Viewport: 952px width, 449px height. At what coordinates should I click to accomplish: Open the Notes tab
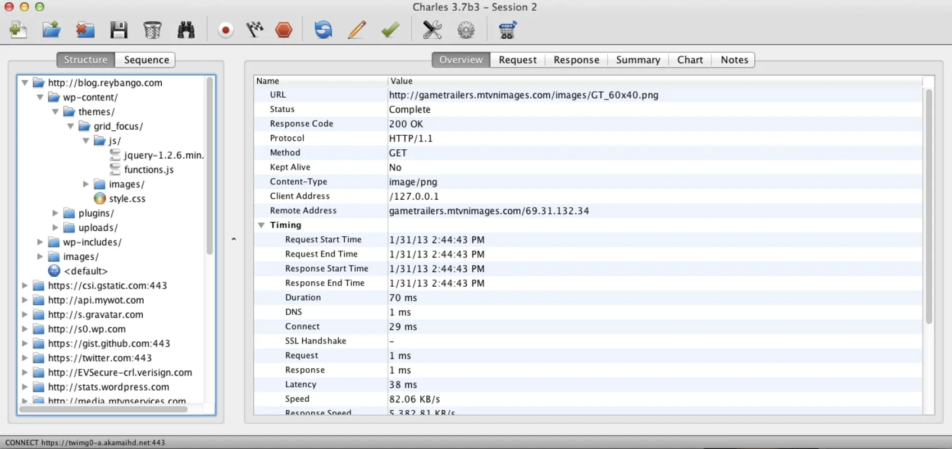click(x=734, y=59)
